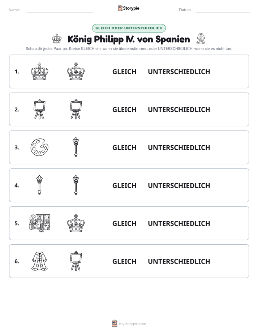Click the easel in row 6

point(76,261)
